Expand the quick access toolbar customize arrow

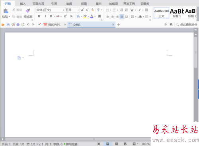point(39,24)
